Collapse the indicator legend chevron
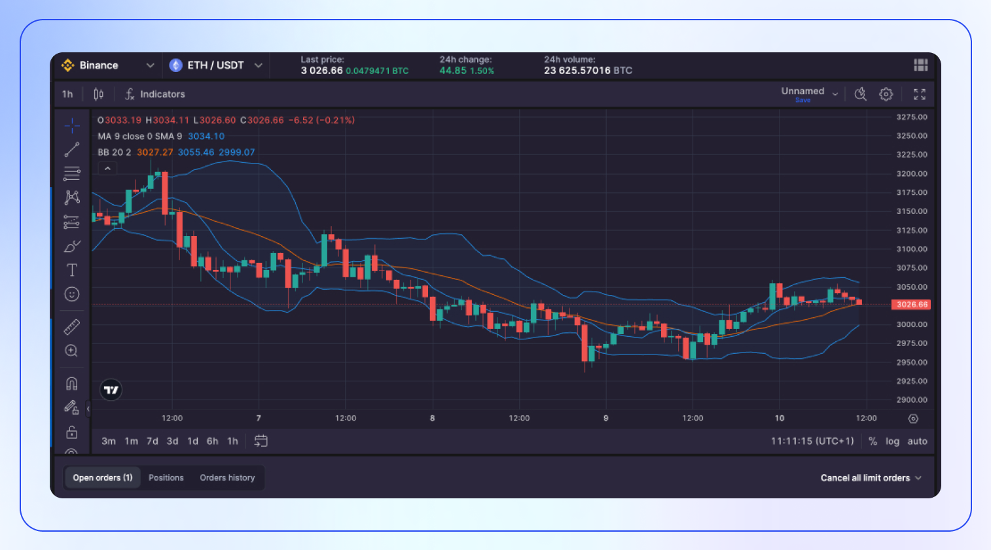Screen dimensions: 991x550 (x=107, y=169)
